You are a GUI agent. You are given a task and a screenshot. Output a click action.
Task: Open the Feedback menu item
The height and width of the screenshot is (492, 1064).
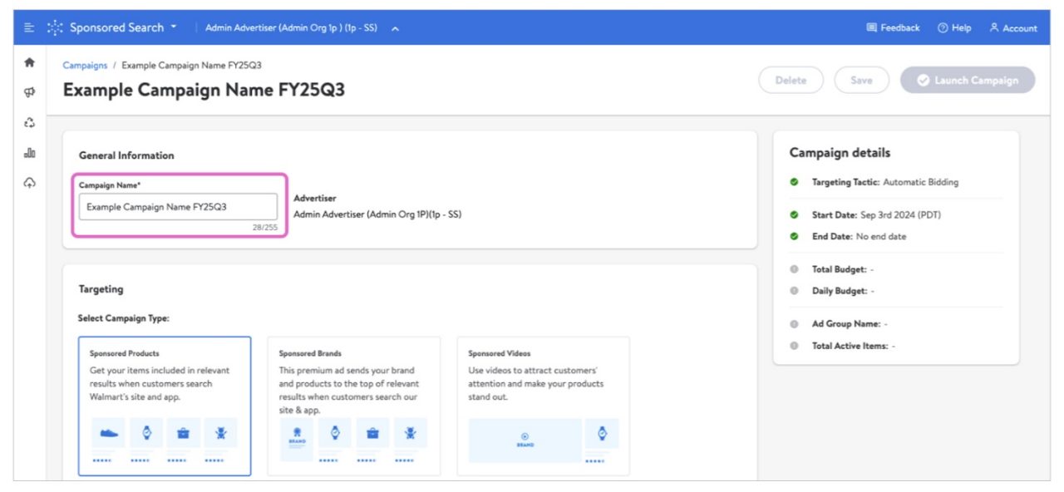(x=894, y=28)
